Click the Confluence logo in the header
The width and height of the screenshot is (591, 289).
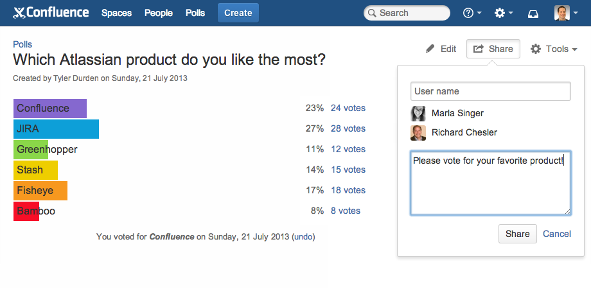(x=51, y=13)
